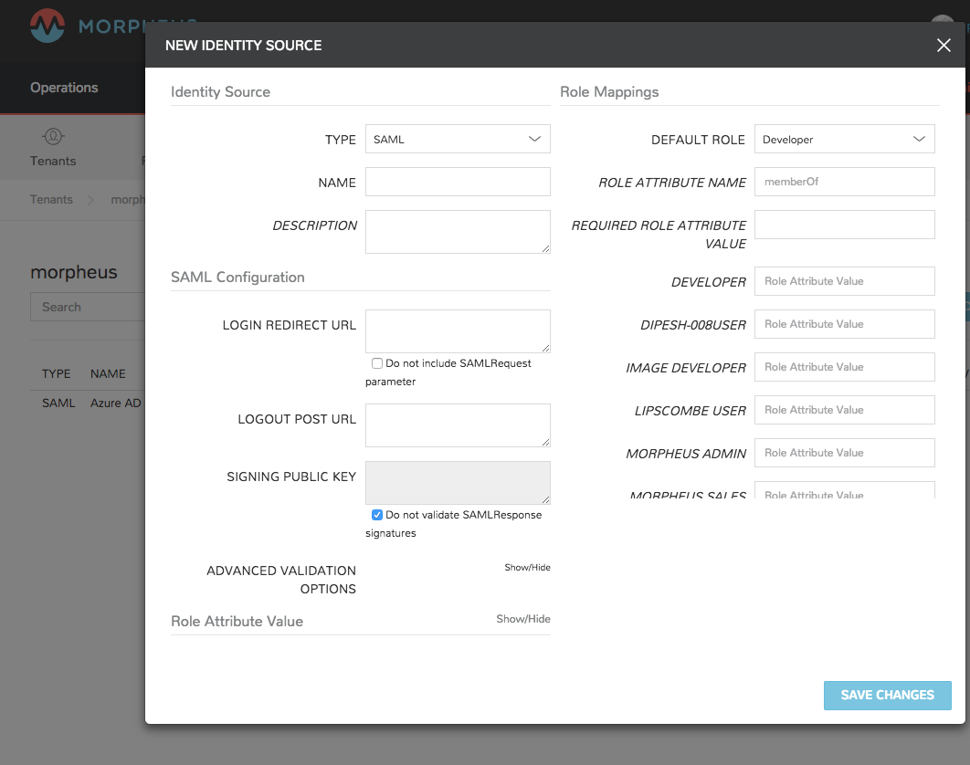Close the New Identity Source dialog
The image size is (970, 765).
point(944,45)
